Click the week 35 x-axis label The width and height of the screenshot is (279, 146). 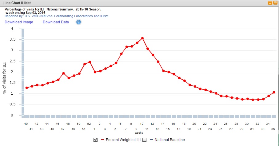click(273, 129)
